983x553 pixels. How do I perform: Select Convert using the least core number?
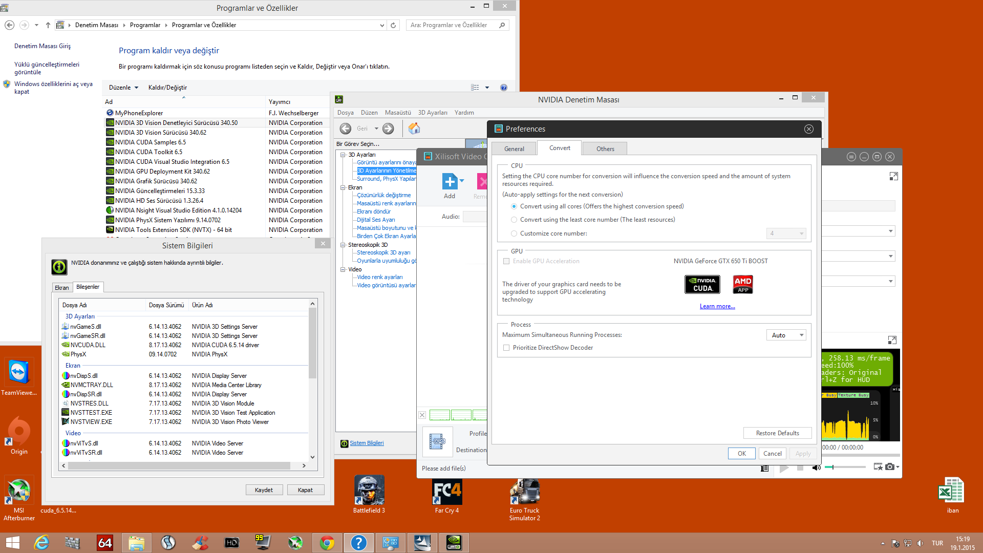click(514, 220)
